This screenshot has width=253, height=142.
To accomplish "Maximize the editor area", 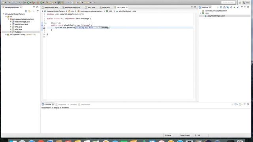I will [195, 7].
